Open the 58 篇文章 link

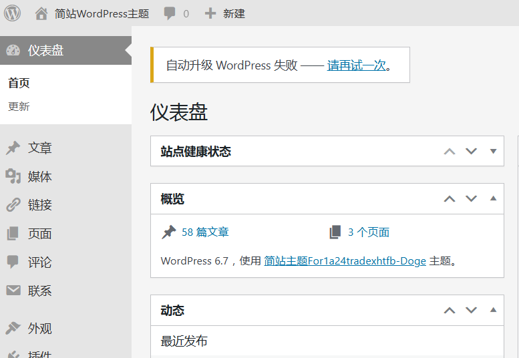coord(205,232)
